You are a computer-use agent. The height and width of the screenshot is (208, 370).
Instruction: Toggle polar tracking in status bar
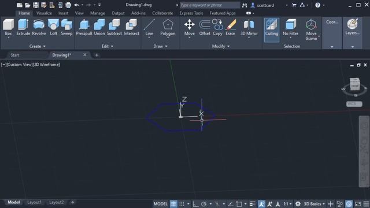point(204,204)
